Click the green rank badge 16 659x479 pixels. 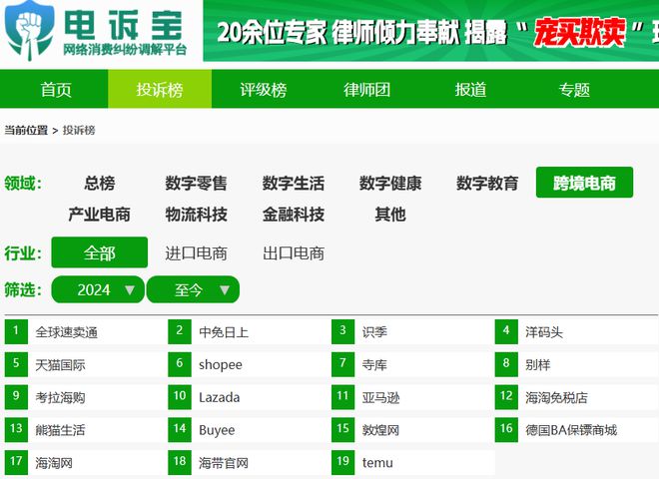(x=506, y=429)
